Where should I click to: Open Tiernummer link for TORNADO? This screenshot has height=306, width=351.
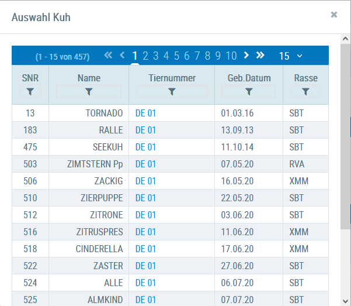(x=146, y=113)
